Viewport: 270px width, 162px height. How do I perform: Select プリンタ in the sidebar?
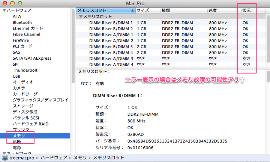(21, 130)
